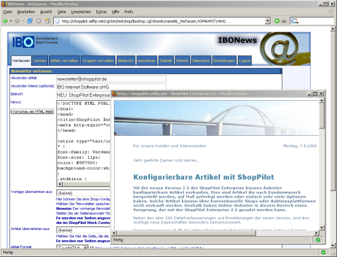Screen dimensions: 337x257
Task: Reload the page with the Reload icon
Action: [x=30, y=21]
